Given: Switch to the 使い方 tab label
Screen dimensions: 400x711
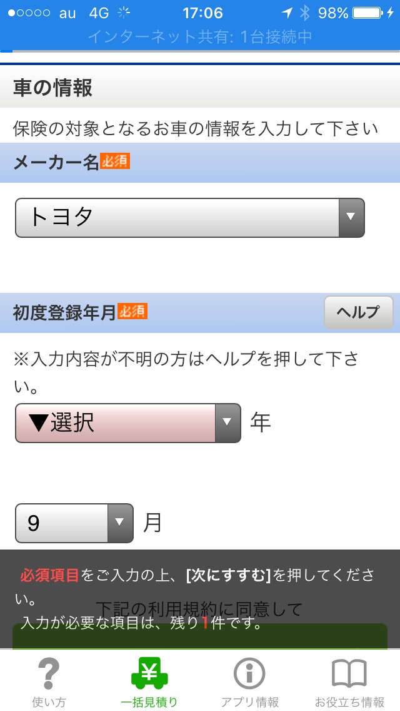Looking at the screenshot, I should 49,702.
